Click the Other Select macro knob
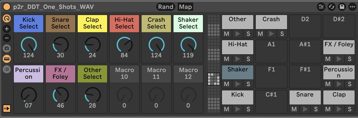Image resolution: width=358 pixels, height=118 pixels. click(x=92, y=95)
